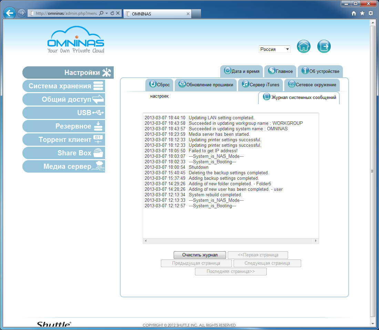Open Медиа сервер section
379x330 pixels.
point(64,166)
